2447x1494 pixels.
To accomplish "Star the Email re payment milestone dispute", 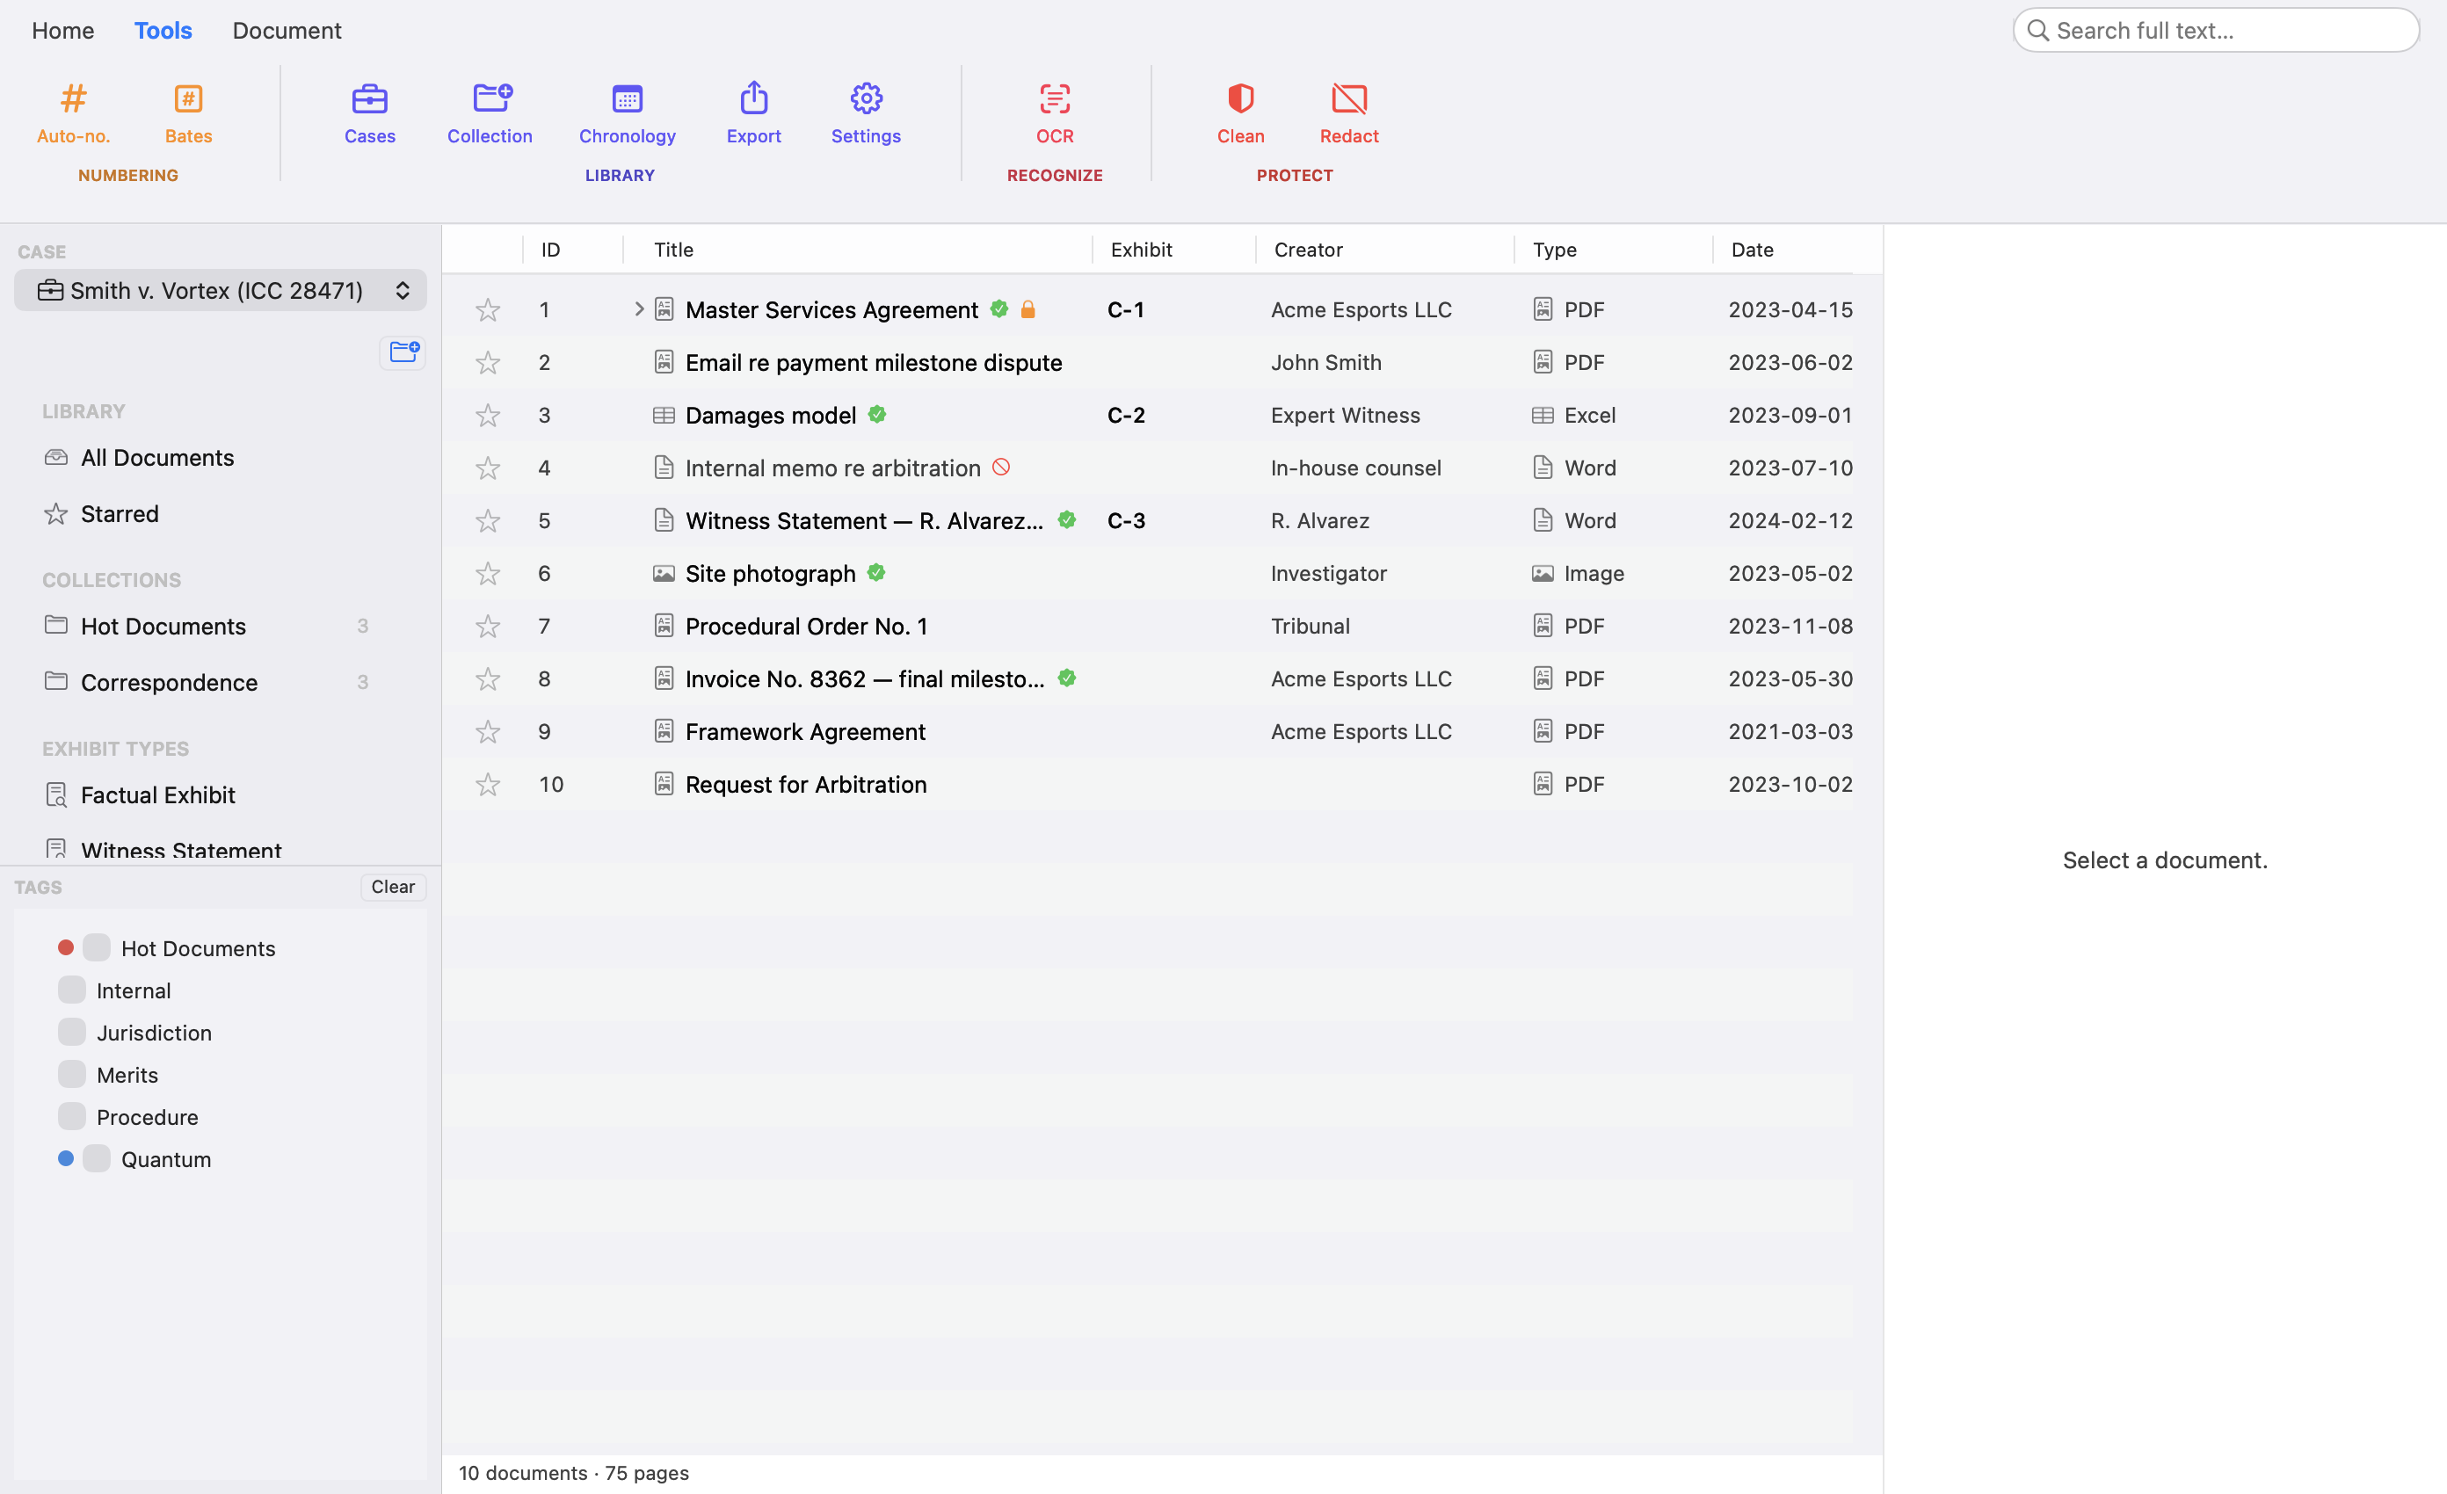I will (x=488, y=363).
